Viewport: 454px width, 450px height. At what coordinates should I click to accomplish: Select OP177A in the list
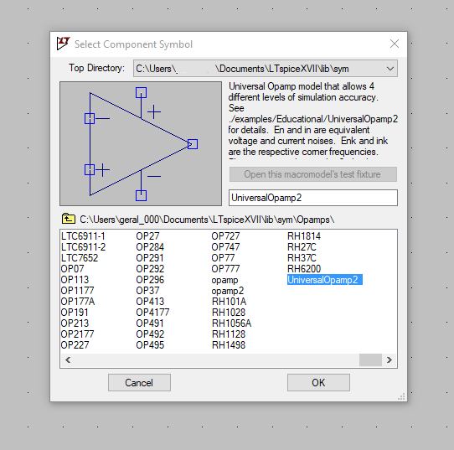click(78, 302)
